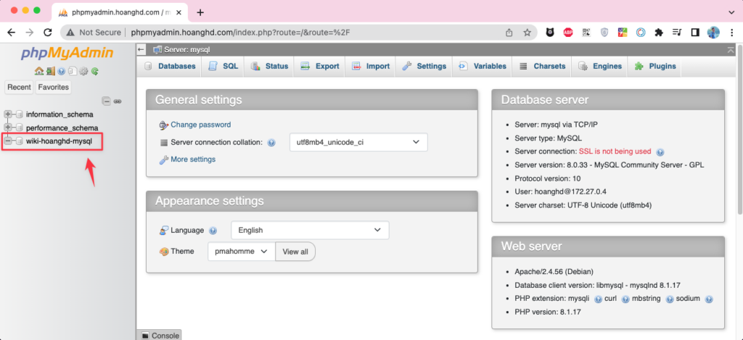Switch to the Plugins tab
The height and width of the screenshot is (340, 743).
(x=655, y=66)
